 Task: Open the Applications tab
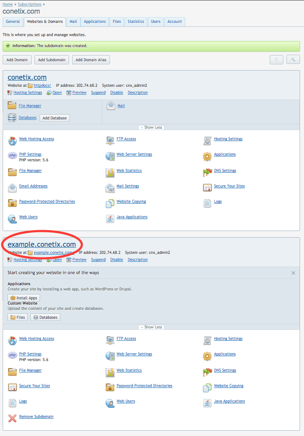[95, 22]
